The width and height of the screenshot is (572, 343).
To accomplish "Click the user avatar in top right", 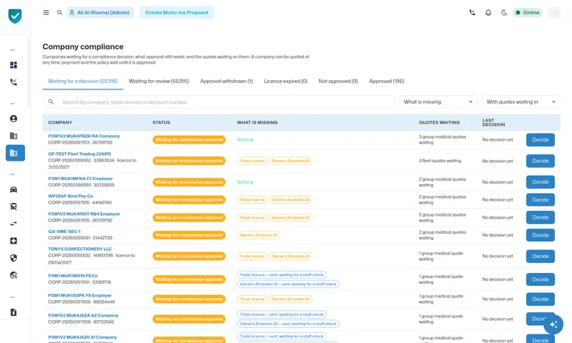I will point(553,12).
